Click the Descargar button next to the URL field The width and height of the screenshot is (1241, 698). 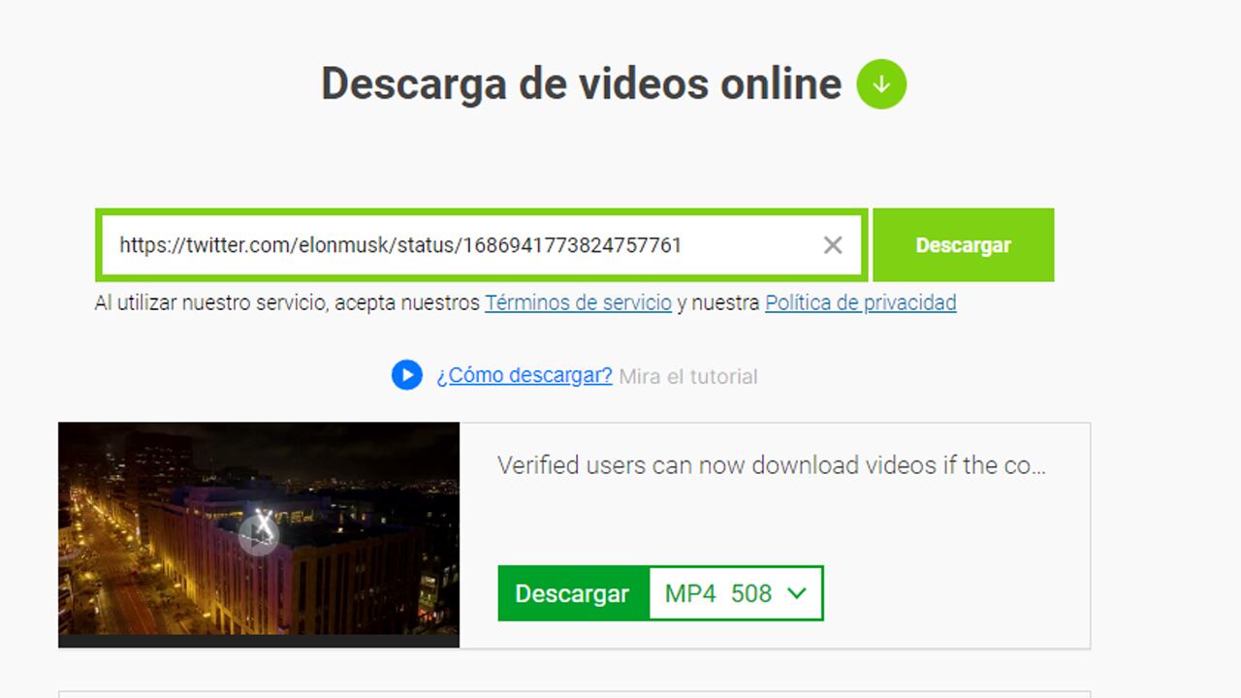(x=963, y=245)
